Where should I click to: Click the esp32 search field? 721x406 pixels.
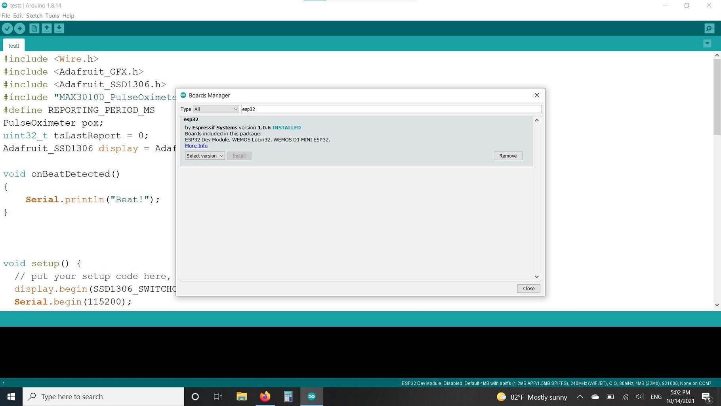click(x=391, y=109)
